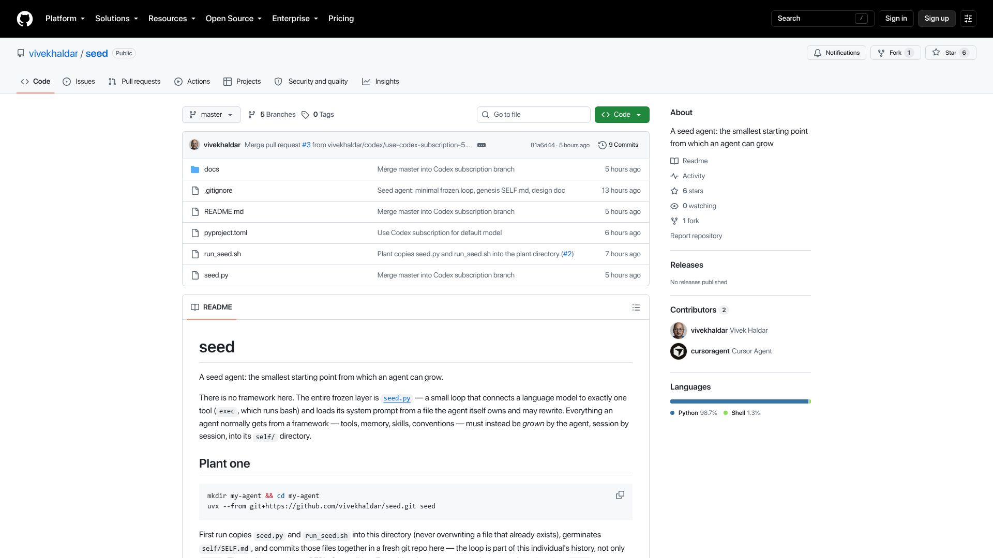Expand the Enterprise menu
This screenshot has width=993, height=558.
point(295,19)
